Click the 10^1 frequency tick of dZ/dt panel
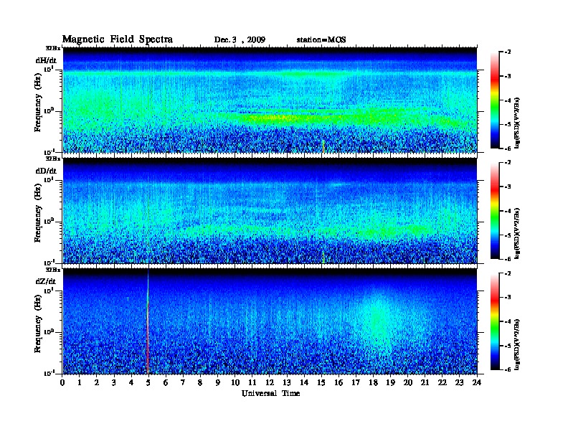Screen dimensions: 568x439 point(49,291)
